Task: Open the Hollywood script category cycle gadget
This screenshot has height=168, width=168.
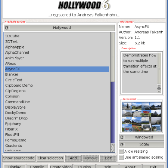Action: tap(59, 28)
